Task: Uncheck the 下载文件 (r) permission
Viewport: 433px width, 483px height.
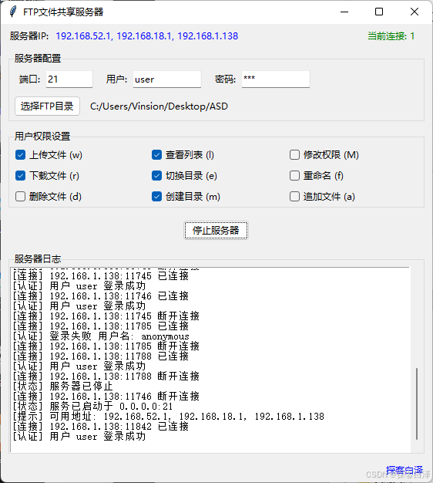Action: (x=20, y=176)
